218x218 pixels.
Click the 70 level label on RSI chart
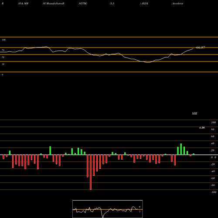3,50
